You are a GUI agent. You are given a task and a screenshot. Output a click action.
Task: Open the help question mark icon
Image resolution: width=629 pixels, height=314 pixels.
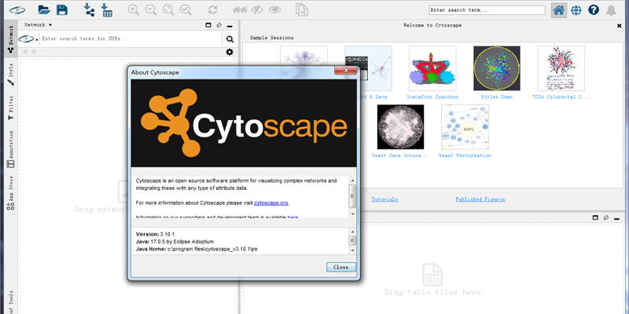[594, 10]
